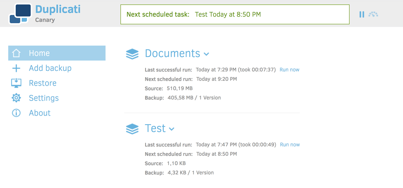Expand the Test backup chevron arrow

coord(171,129)
